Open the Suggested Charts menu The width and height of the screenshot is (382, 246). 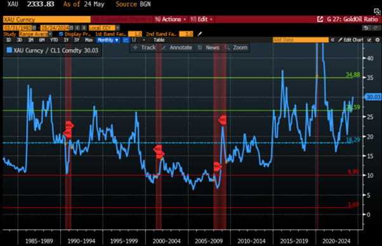pyautogui.click(x=122, y=19)
